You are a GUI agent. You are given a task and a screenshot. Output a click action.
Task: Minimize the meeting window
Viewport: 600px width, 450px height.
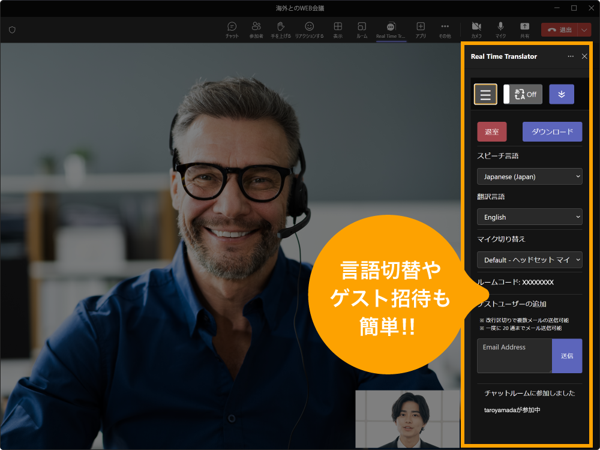557,8
